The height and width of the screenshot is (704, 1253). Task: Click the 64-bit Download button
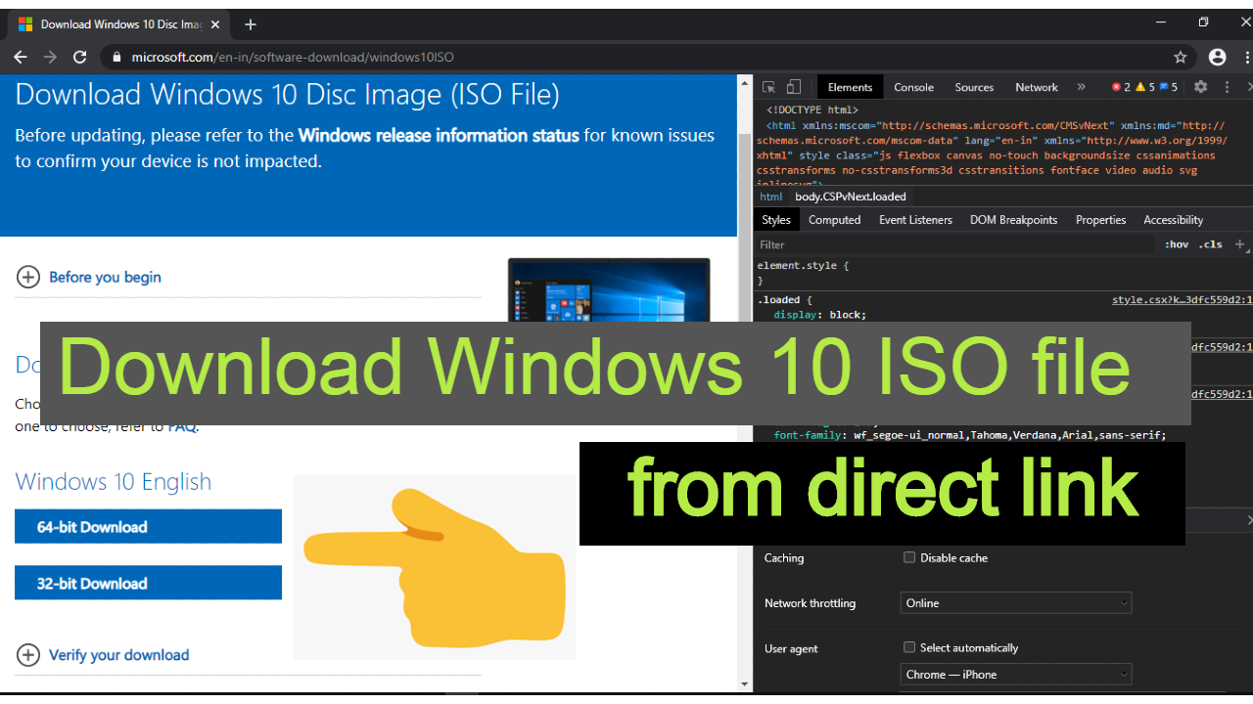click(148, 526)
